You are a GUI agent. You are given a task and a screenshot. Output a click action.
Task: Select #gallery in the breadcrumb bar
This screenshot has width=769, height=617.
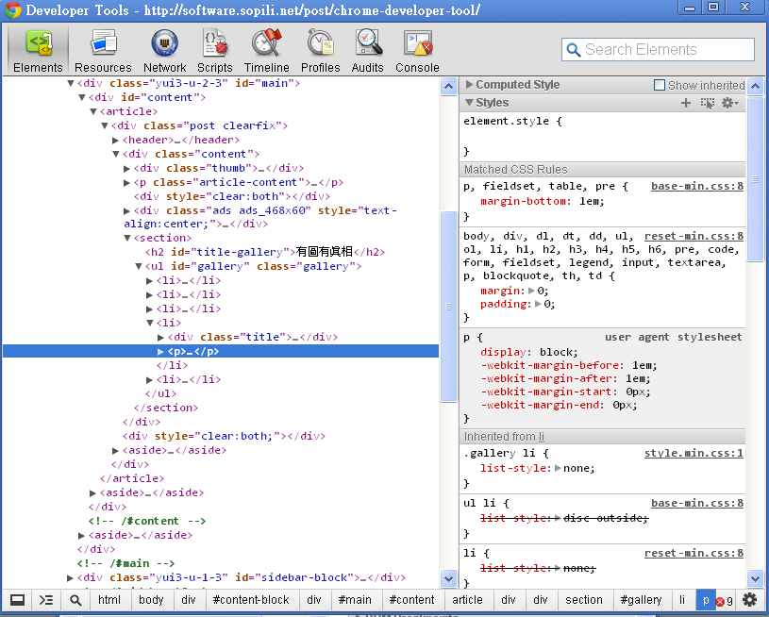642,600
